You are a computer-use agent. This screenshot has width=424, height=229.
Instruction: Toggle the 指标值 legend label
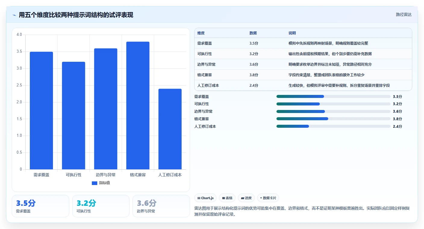(104, 183)
